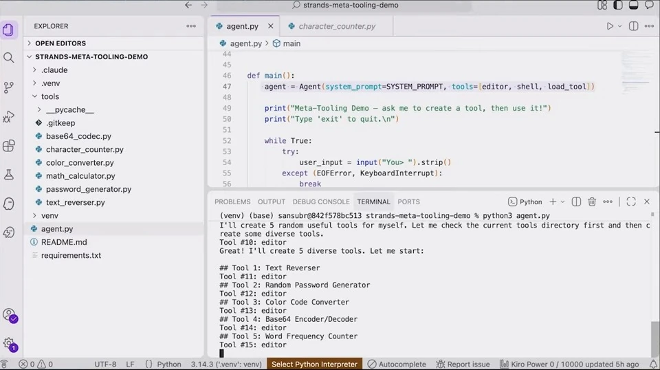The image size is (660, 370).
Task: Open the Accounts icon in the activity bar
Action: click(x=9, y=315)
